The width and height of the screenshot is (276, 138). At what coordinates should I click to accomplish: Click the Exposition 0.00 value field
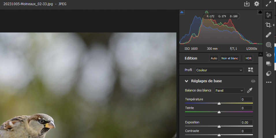pos(247,122)
